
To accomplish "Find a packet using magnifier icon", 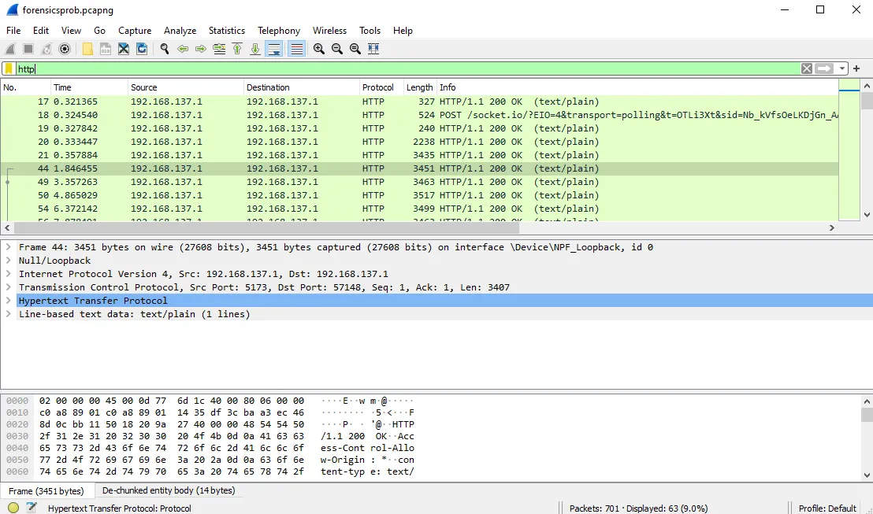I will [x=164, y=49].
